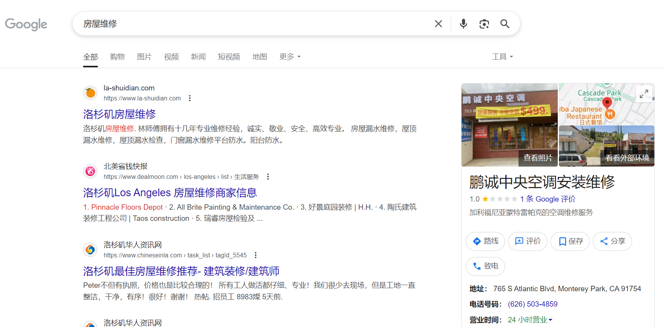Click the search input field containing 房屋维修
This screenshot has height=327, width=664.
(x=254, y=24)
